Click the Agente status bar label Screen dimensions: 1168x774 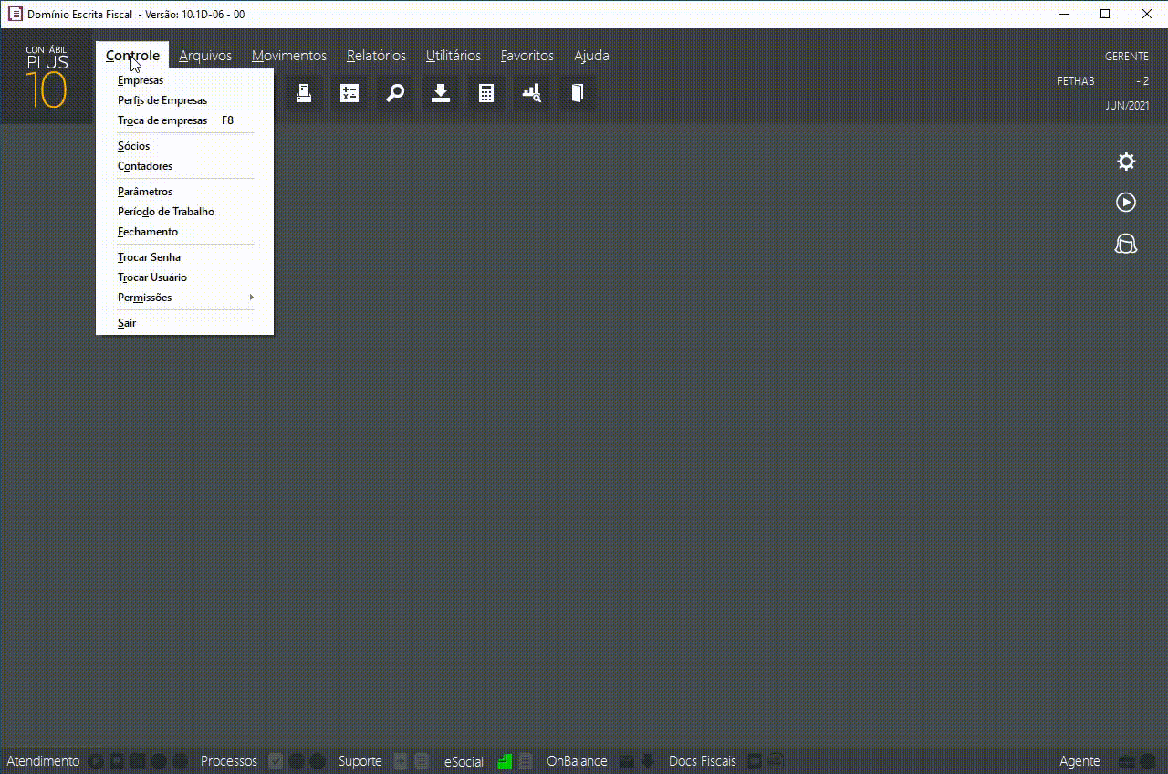(x=1079, y=761)
